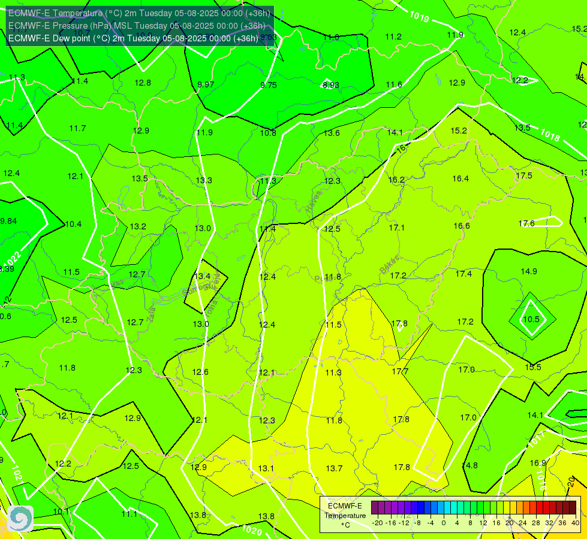Click the 15.2 value on map

pos(459,131)
